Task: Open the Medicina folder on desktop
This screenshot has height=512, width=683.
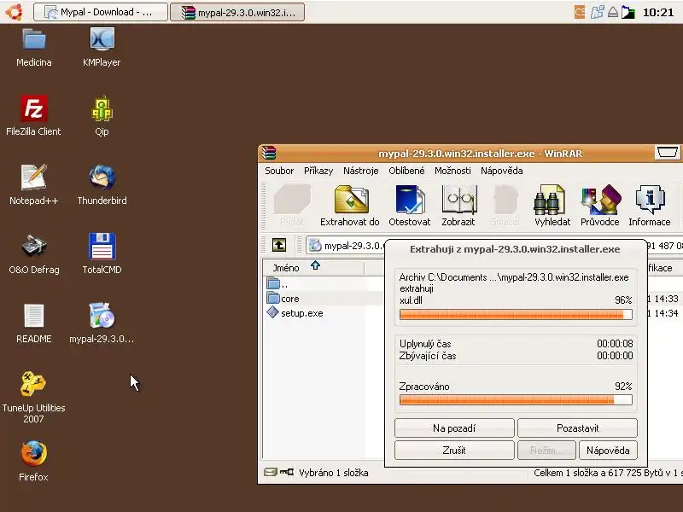Action: pos(34,47)
